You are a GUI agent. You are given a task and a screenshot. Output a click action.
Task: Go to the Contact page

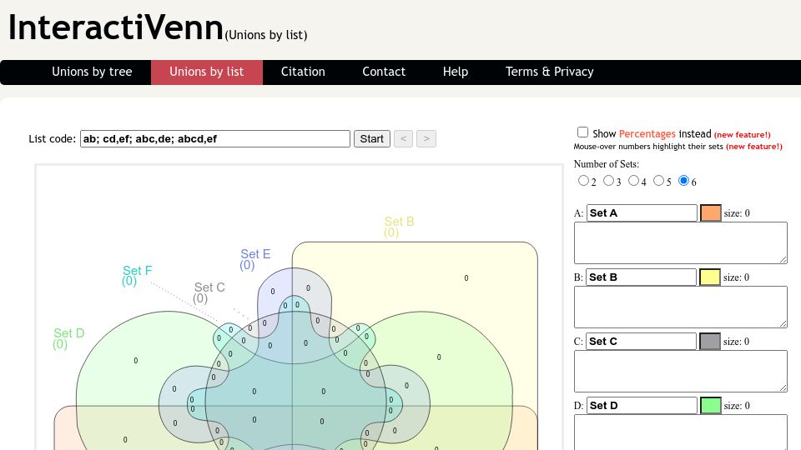(384, 72)
